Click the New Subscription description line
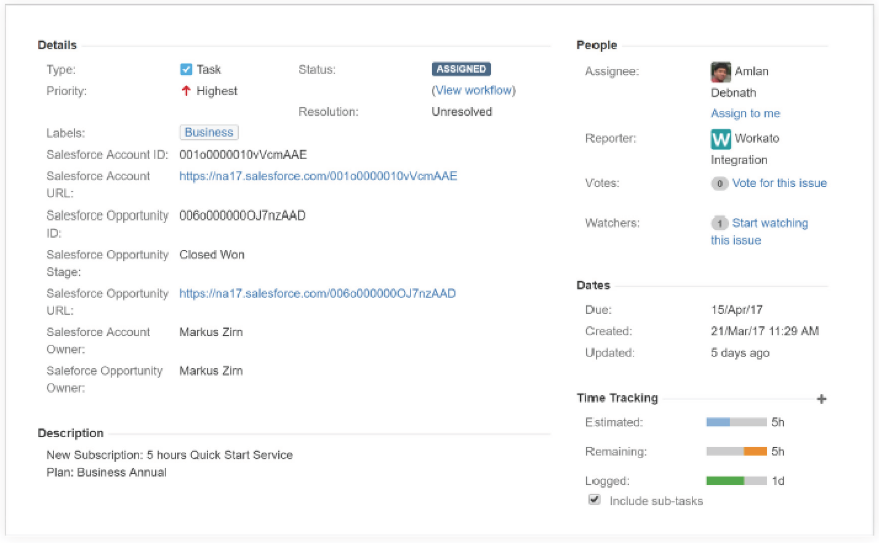This screenshot has height=543, width=879. [x=169, y=456]
